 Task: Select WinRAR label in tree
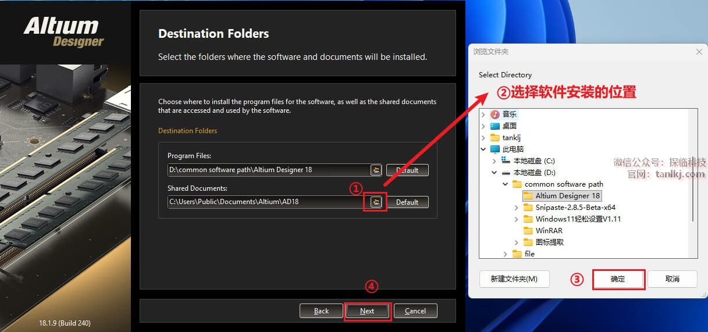coord(549,231)
